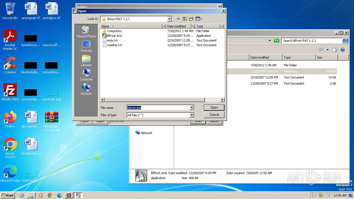Toggle the Explorer preview pane
Viewport: 354px width, 199px height.
coord(335,50)
